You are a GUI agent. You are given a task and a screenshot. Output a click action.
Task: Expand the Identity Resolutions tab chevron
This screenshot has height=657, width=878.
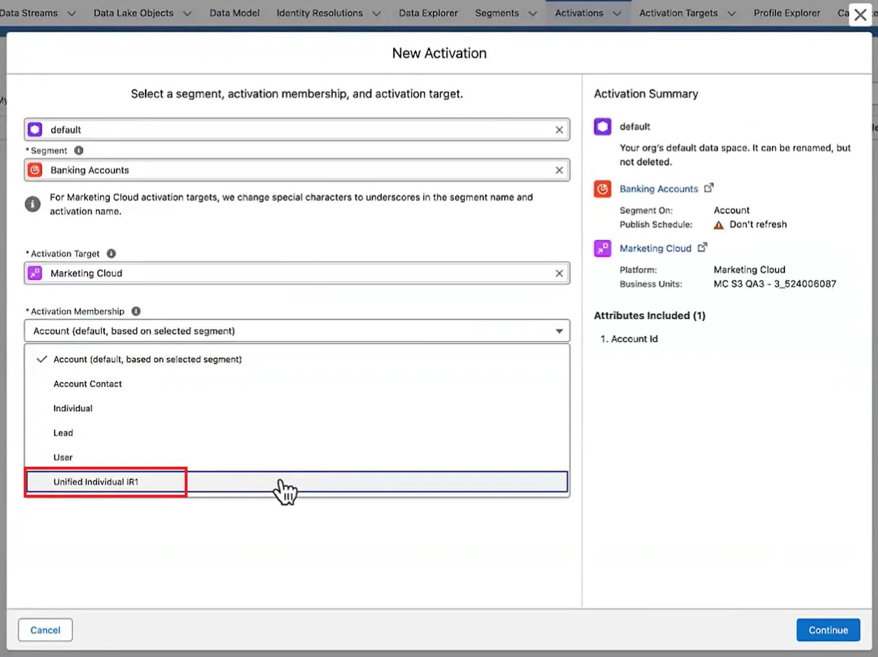coord(376,13)
